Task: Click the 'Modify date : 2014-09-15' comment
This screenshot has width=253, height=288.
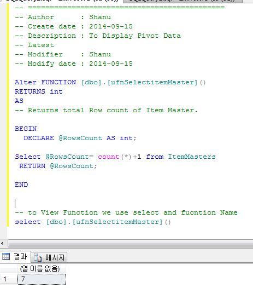Action: click(74, 64)
